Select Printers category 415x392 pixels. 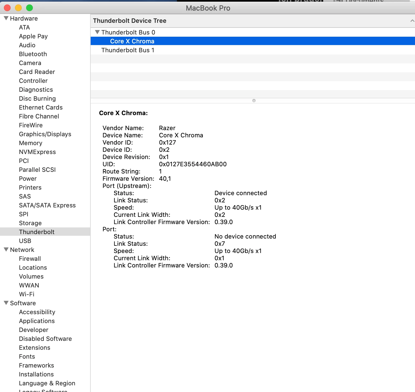(x=30, y=187)
